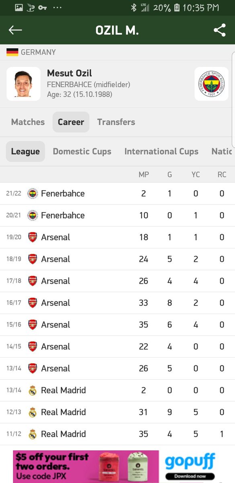Image resolution: width=235 pixels, height=483 pixels.
Task: Open the 15/16 Arsenal season row
Action: pyautogui.click(x=117, y=325)
